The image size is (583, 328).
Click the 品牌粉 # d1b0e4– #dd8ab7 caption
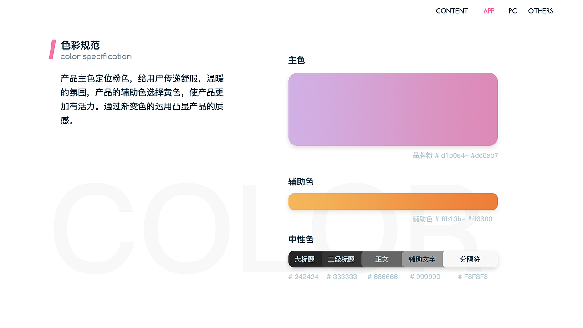[455, 155]
